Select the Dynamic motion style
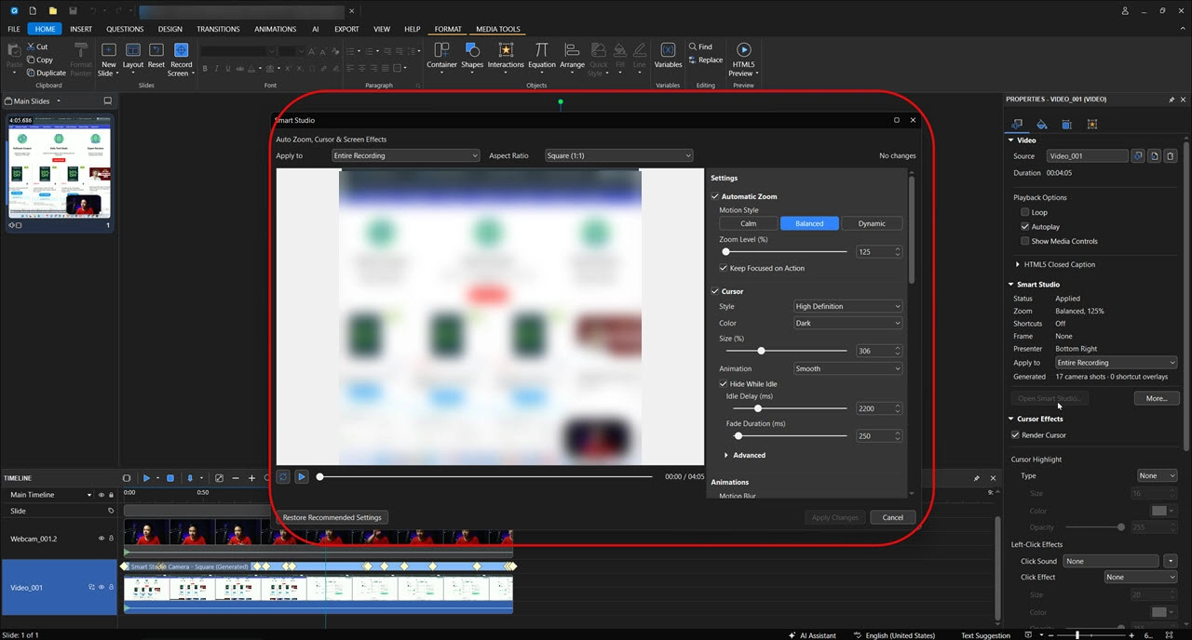1192x640 pixels. 872,223
